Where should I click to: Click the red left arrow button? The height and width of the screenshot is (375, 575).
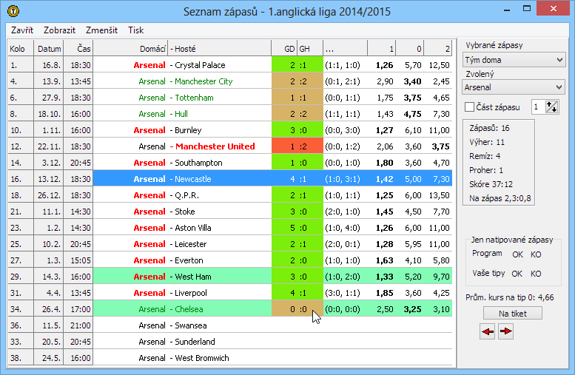click(x=488, y=331)
